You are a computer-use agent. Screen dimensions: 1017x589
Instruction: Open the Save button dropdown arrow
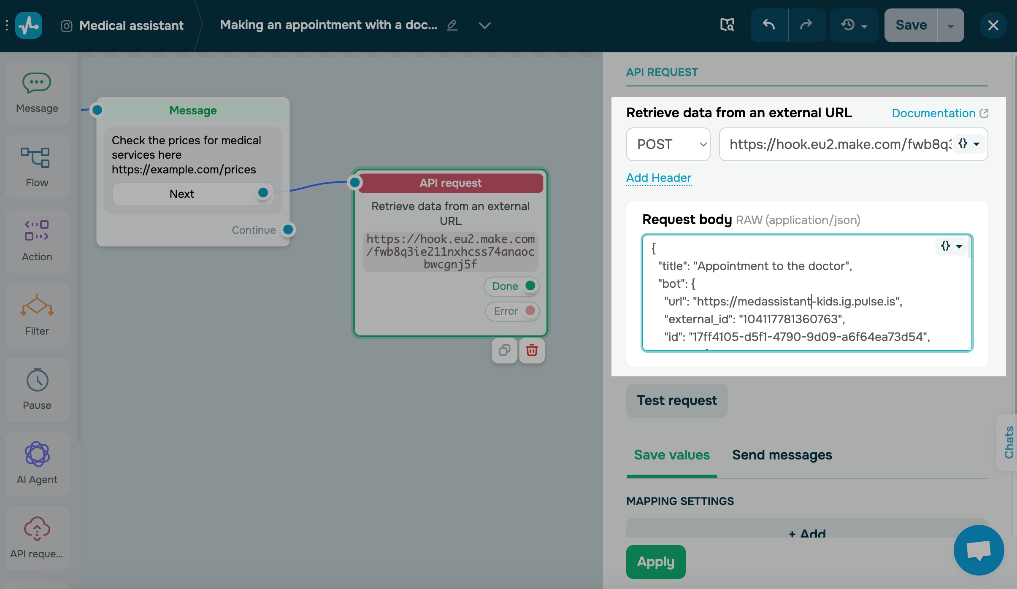[x=951, y=26]
